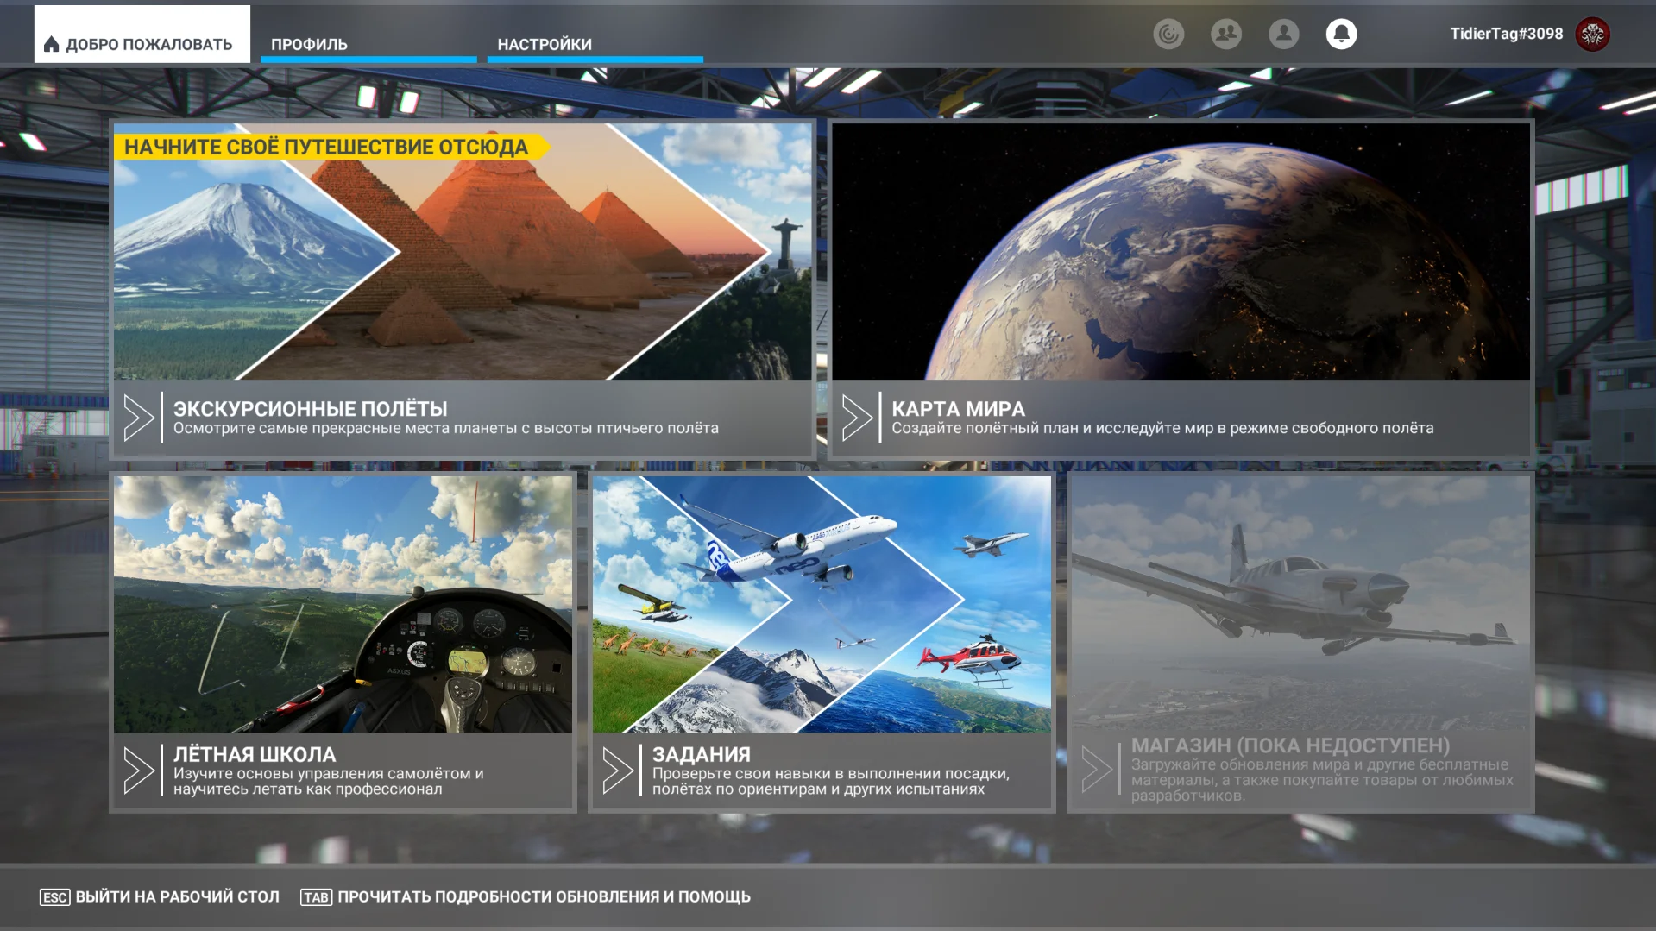
Task: Click the arrow icon beside ЭКСКУРСИОННЫЕ ПОЛЁТЫ
Action: 138,418
